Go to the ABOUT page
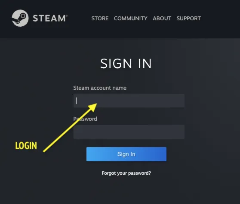240x204 pixels. pyautogui.click(x=162, y=19)
